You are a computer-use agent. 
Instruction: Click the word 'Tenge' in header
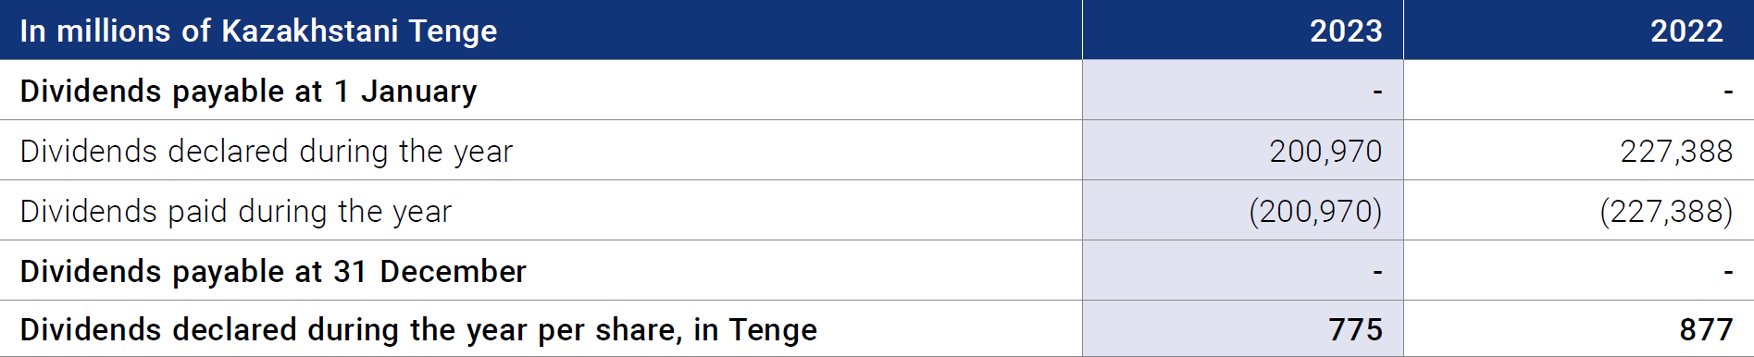pyautogui.click(x=454, y=31)
